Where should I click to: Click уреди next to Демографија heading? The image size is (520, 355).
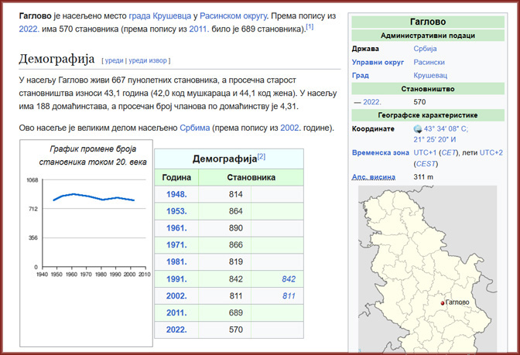[113, 60]
